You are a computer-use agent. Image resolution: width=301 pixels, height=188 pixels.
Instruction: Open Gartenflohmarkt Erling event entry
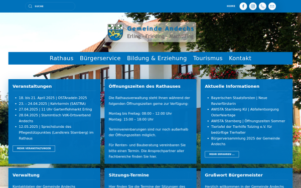55,109
